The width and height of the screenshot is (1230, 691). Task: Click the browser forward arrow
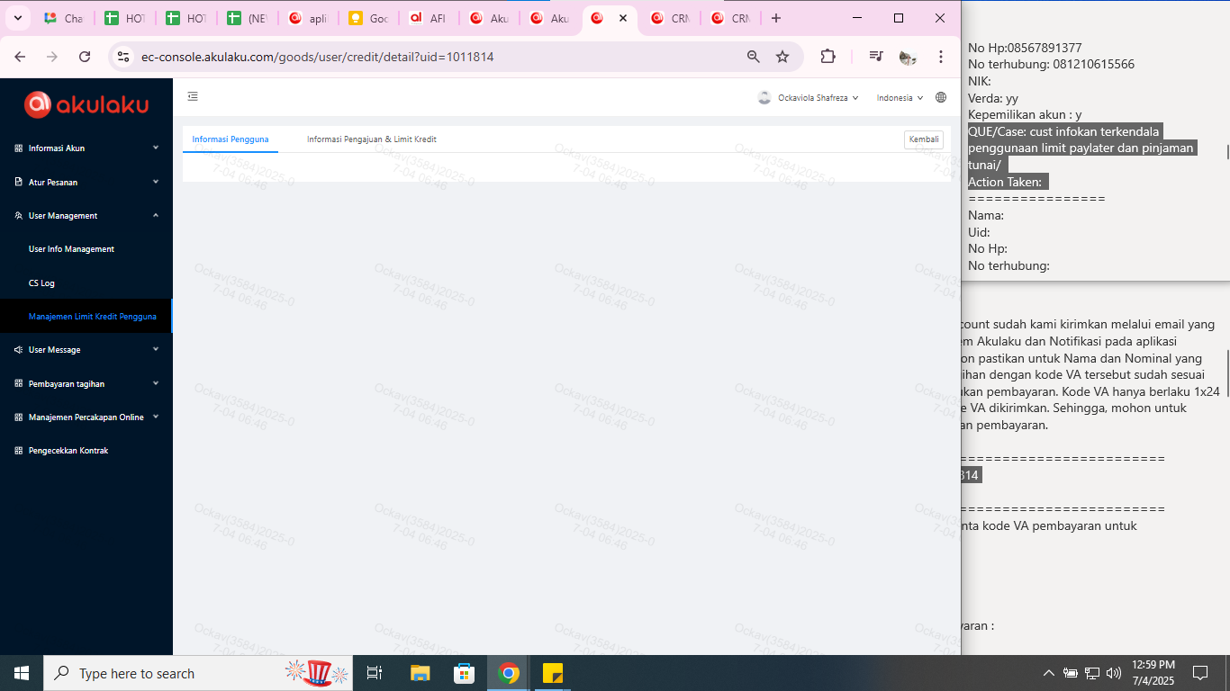coord(52,57)
